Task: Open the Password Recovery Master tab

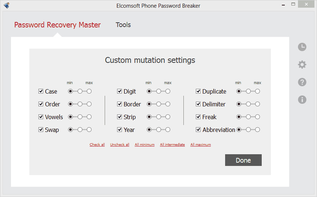Action: click(x=57, y=25)
